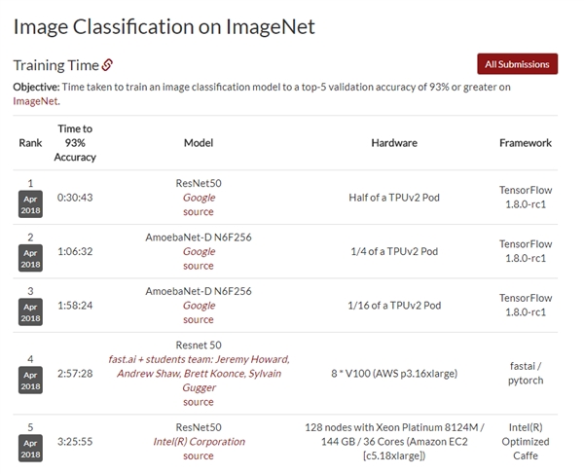Click Google link for rank 2 AmoebaNet-D
Screen dimensions: 584x474
click(199, 251)
